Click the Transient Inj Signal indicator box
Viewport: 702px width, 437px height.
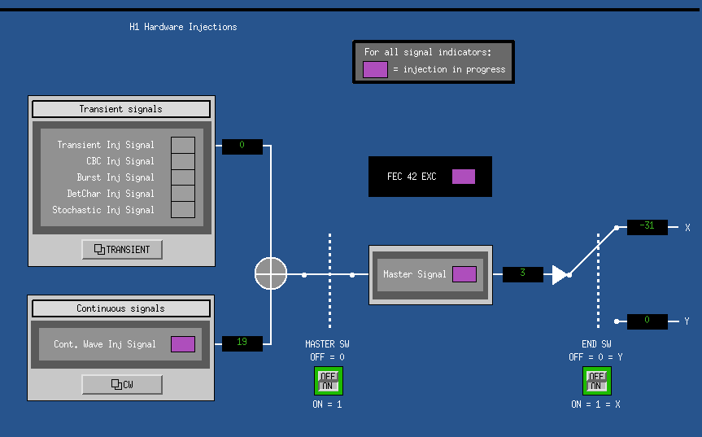coord(183,145)
